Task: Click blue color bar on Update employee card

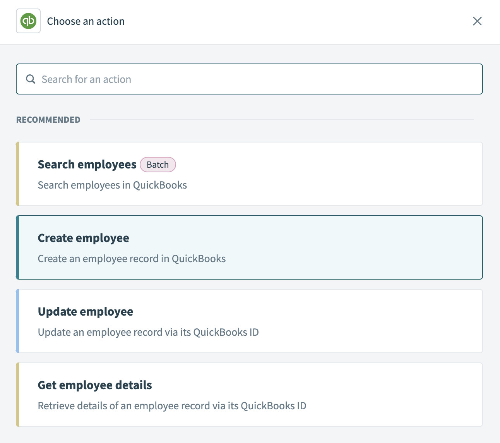Action: [x=17, y=321]
